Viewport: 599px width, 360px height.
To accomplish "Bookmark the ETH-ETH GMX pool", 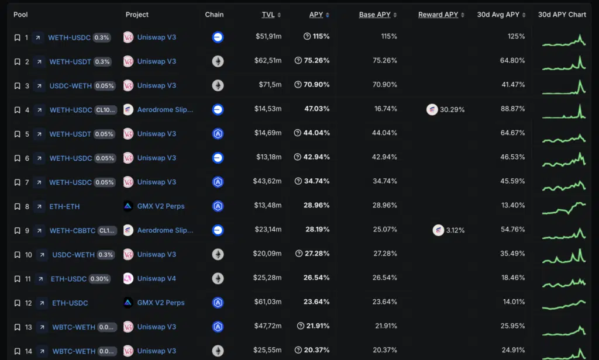I will tap(17, 206).
